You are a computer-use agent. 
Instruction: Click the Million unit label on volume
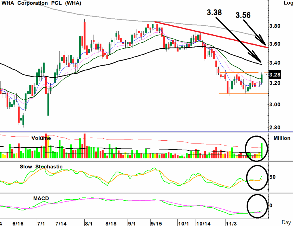281,138
